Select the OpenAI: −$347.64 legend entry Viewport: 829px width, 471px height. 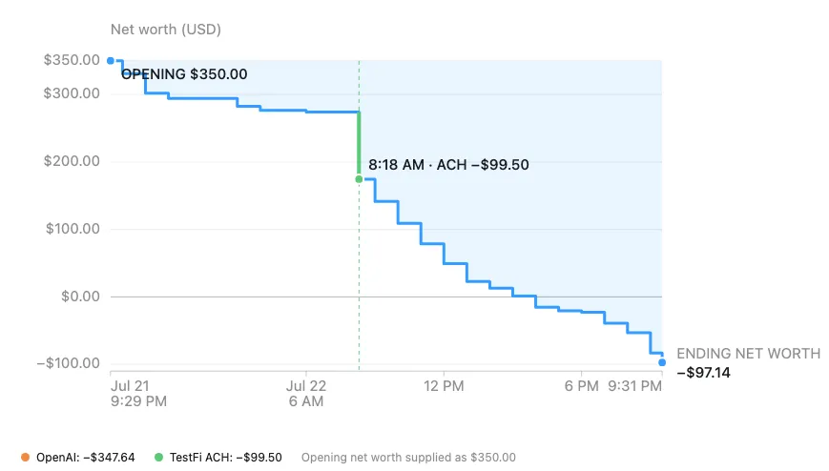click(77, 458)
